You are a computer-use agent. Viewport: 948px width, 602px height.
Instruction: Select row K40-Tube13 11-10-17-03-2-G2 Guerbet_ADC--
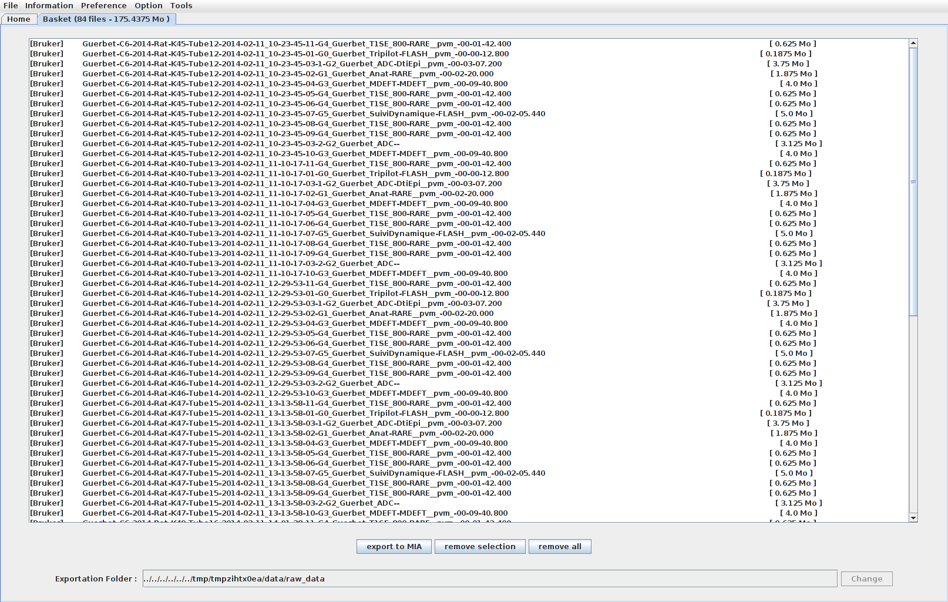click(469, 263)
